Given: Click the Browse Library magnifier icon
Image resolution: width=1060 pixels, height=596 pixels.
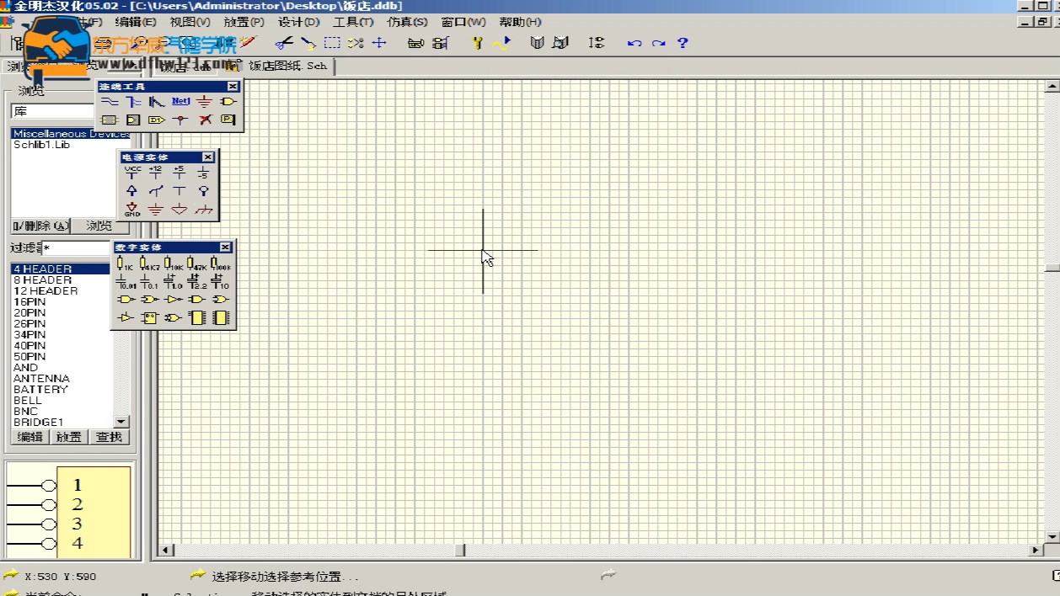Looking at the screenshot, I should coord(560,42).
